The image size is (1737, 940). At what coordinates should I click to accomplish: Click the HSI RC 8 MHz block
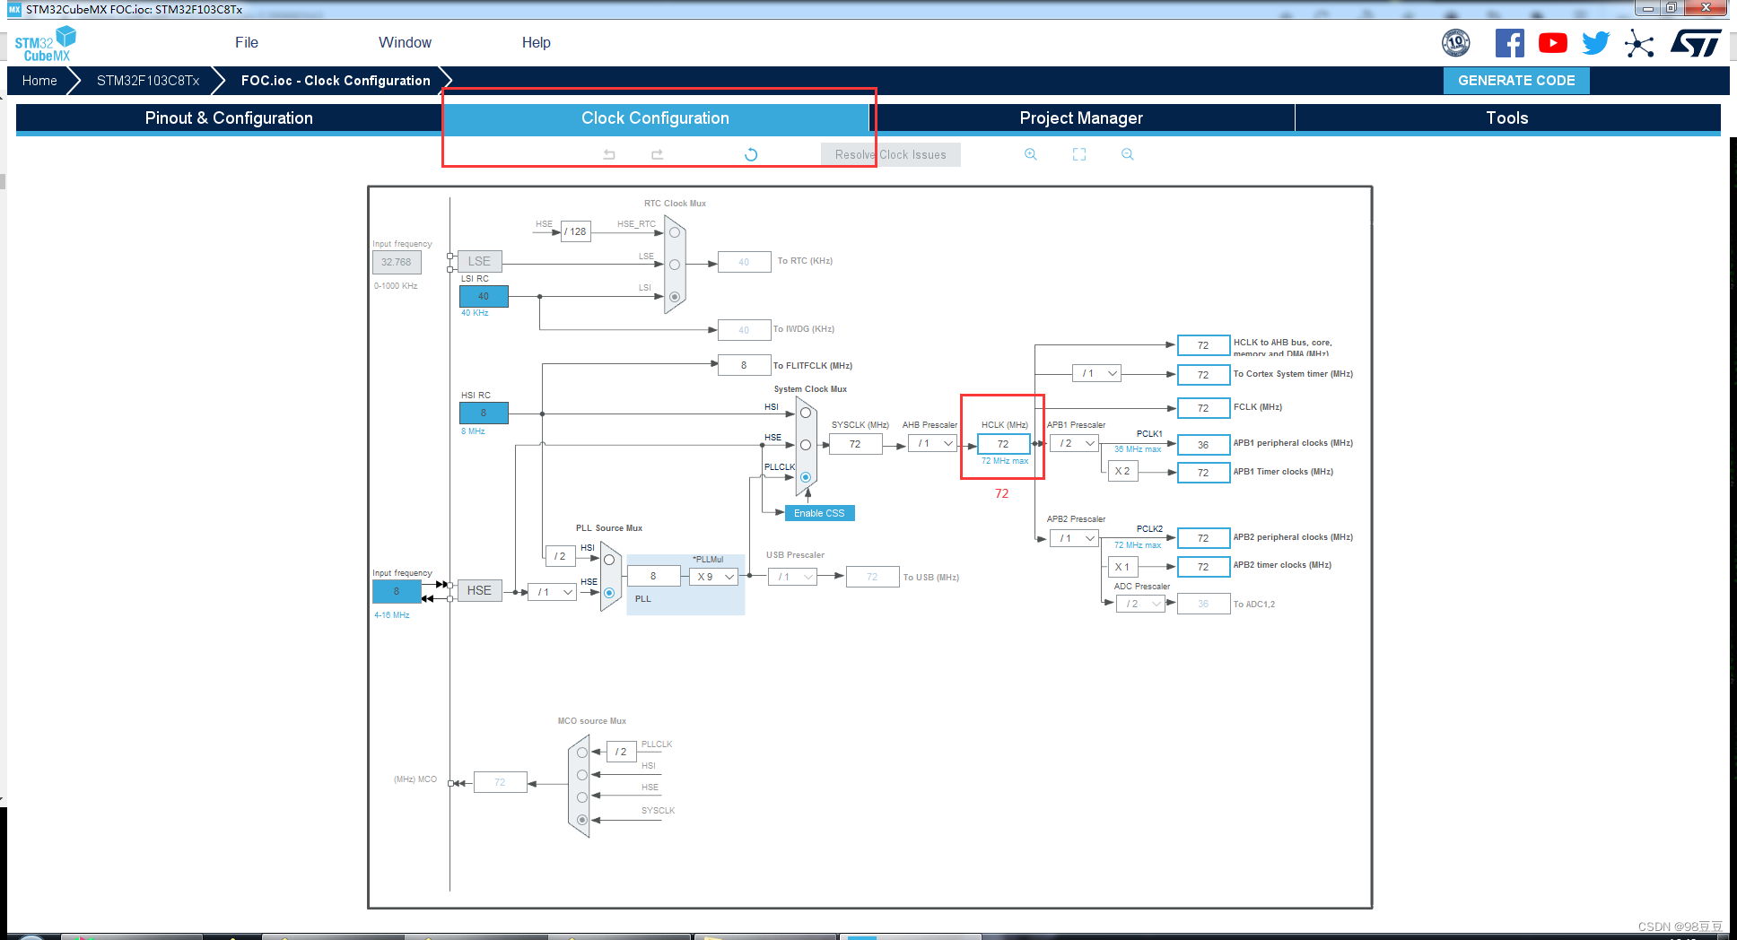click(484, 413)
